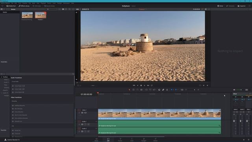Mute the Audio 1 track
Viewport: 252px width, 142px height.
[88, 124]
